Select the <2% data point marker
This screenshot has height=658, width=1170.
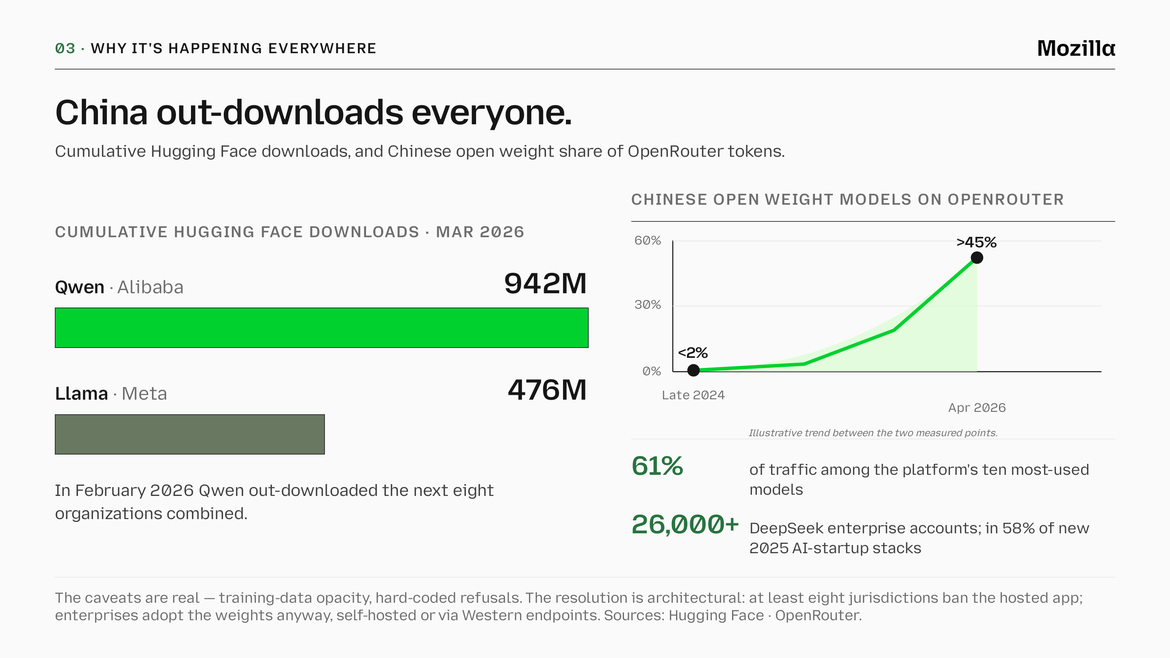point(693,370)
